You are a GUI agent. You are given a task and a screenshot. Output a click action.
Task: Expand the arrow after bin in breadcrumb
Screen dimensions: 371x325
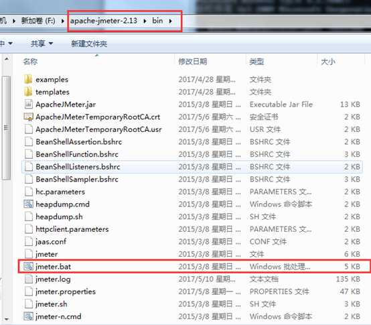(170, 21)
